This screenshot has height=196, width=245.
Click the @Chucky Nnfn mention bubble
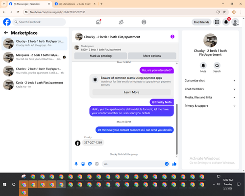[162, 102]
